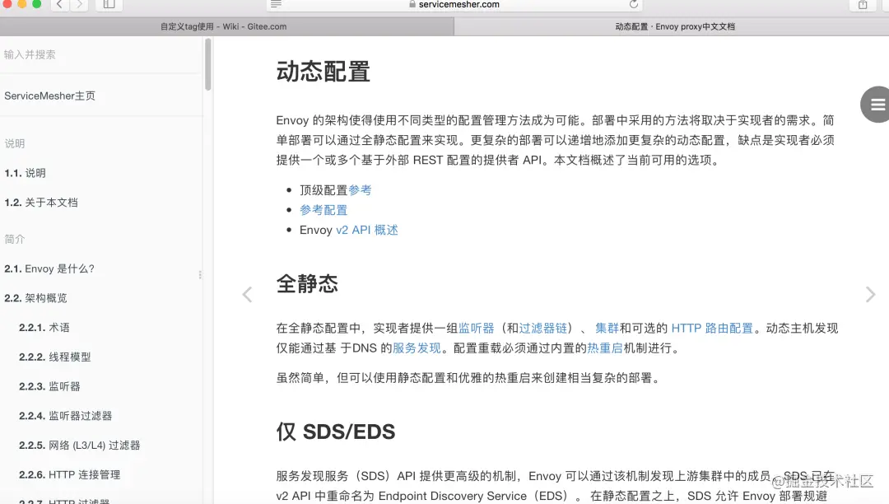This screenshot has height=504, width=889.
Task: Click the 全静态 section heading
Action: [x=307, y=283]
